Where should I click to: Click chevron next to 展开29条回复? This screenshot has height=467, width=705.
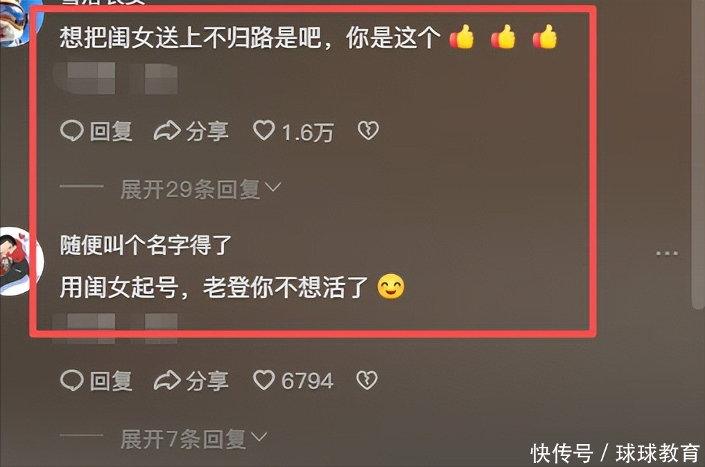[273, 187]
